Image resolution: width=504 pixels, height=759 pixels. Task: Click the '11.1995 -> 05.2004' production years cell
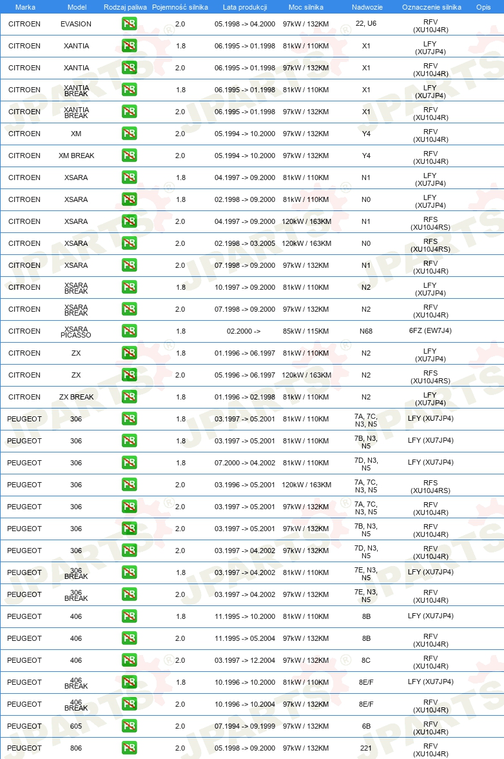(x=245, y=638)
